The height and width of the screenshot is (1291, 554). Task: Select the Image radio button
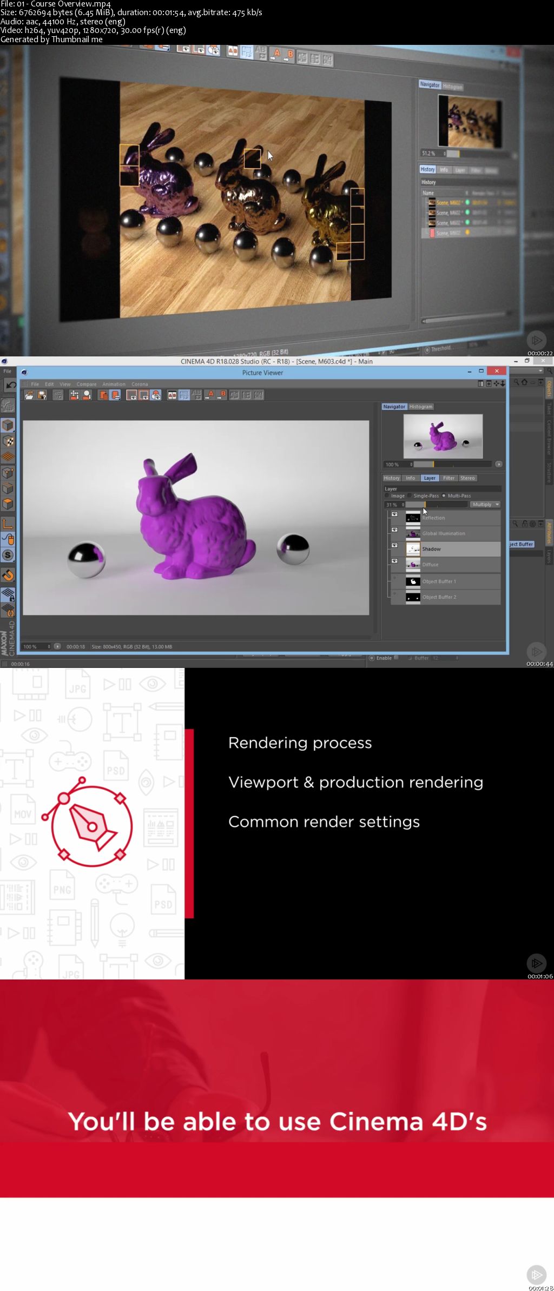[387, 495]
